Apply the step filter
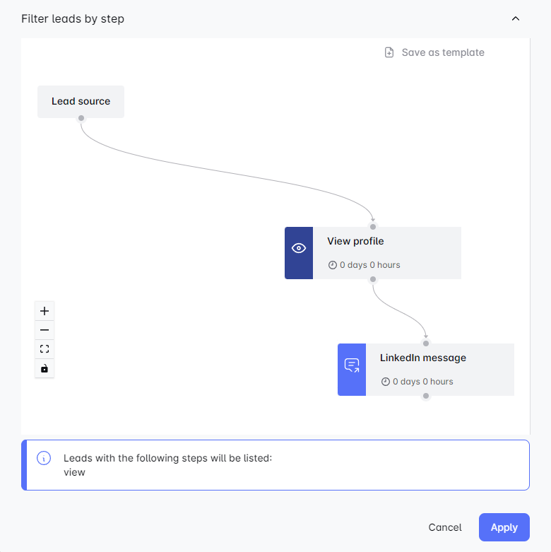This screenshot has height=552, width=551. [504, 527]
